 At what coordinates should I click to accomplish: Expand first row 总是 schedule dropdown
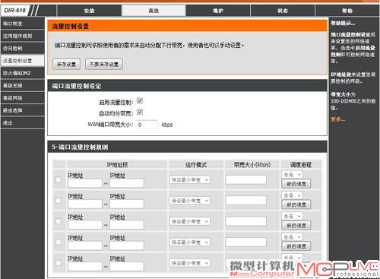pos(292,175)
